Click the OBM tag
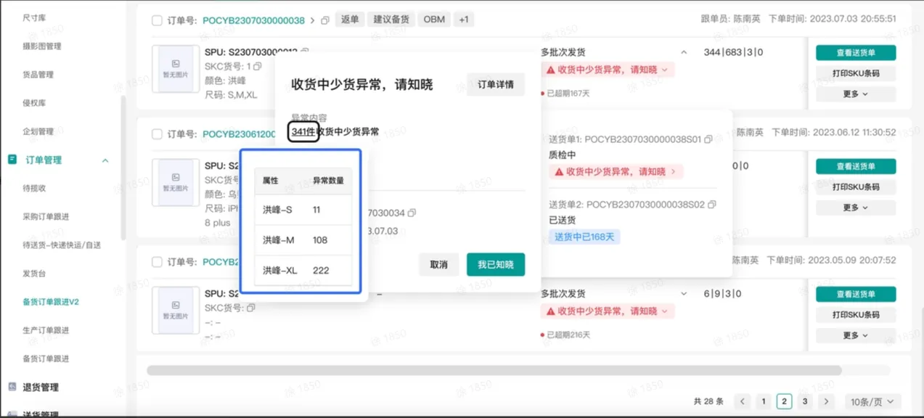This screenshot has height=418, width=924. 434,20
